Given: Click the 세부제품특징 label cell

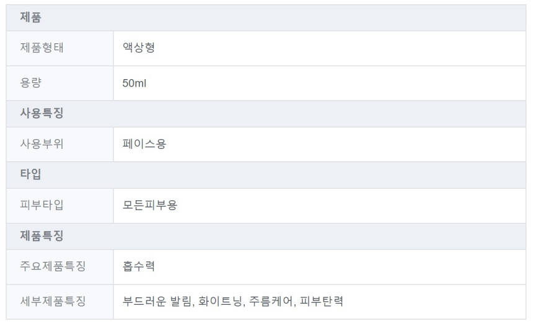Looking at the screenshot, I should pos(53,302).
